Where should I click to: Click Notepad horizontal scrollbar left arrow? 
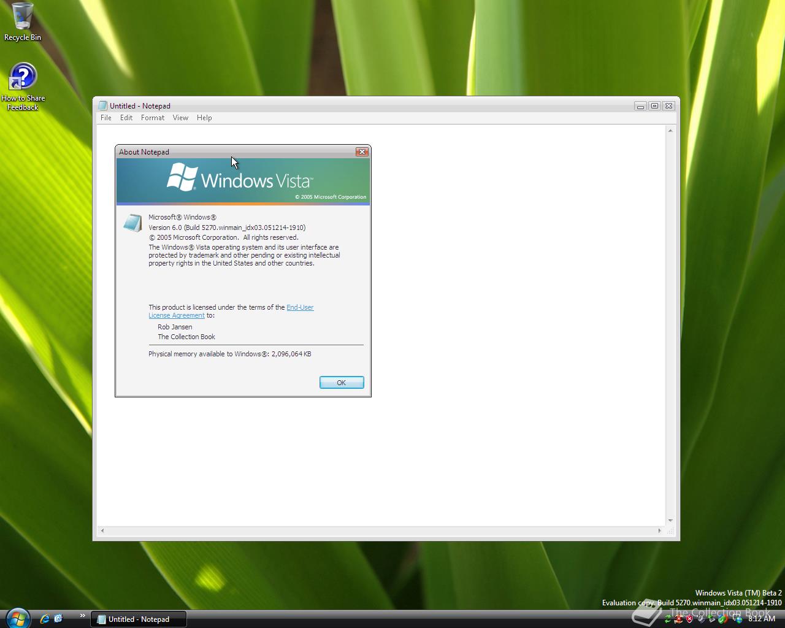102,530
